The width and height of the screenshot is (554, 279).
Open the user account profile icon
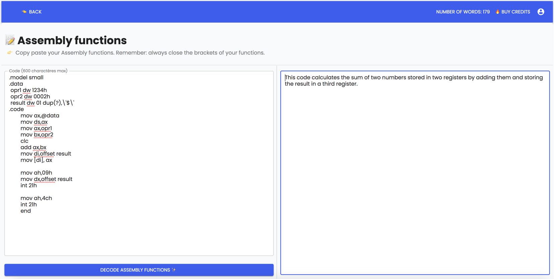[x=541, y=12]
